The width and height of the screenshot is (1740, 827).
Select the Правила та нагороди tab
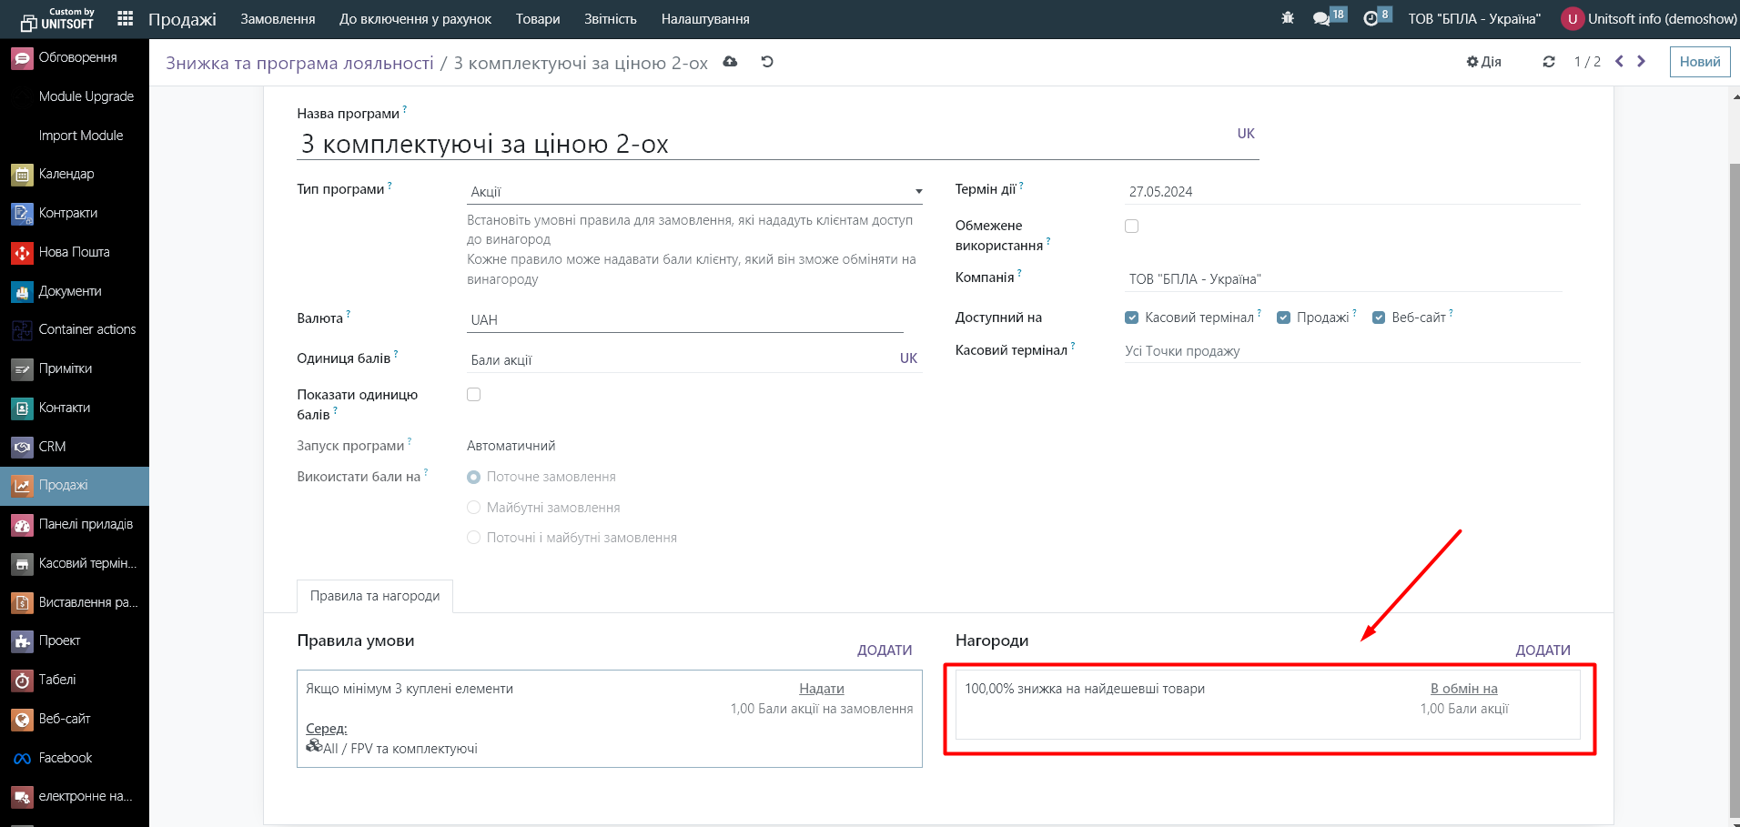coord(375,596)
